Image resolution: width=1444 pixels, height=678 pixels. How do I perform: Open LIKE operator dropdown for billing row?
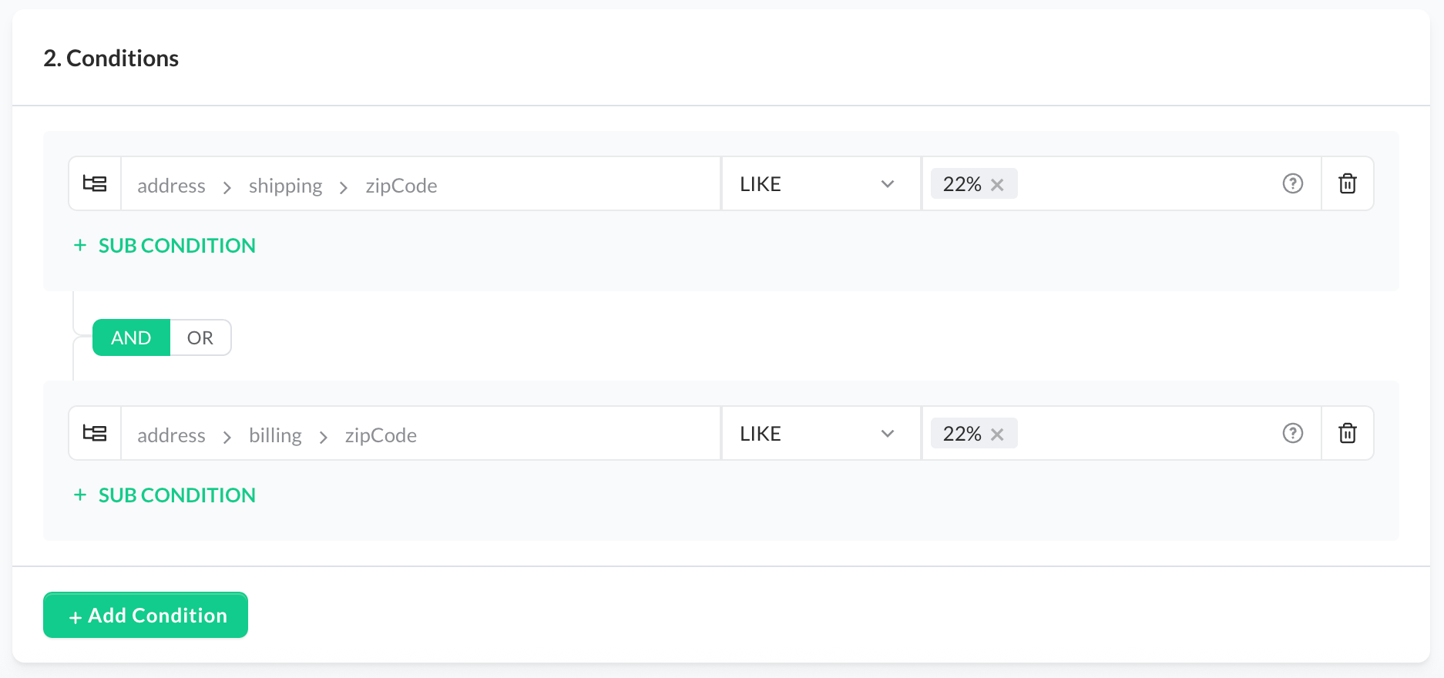click(821, 434)
